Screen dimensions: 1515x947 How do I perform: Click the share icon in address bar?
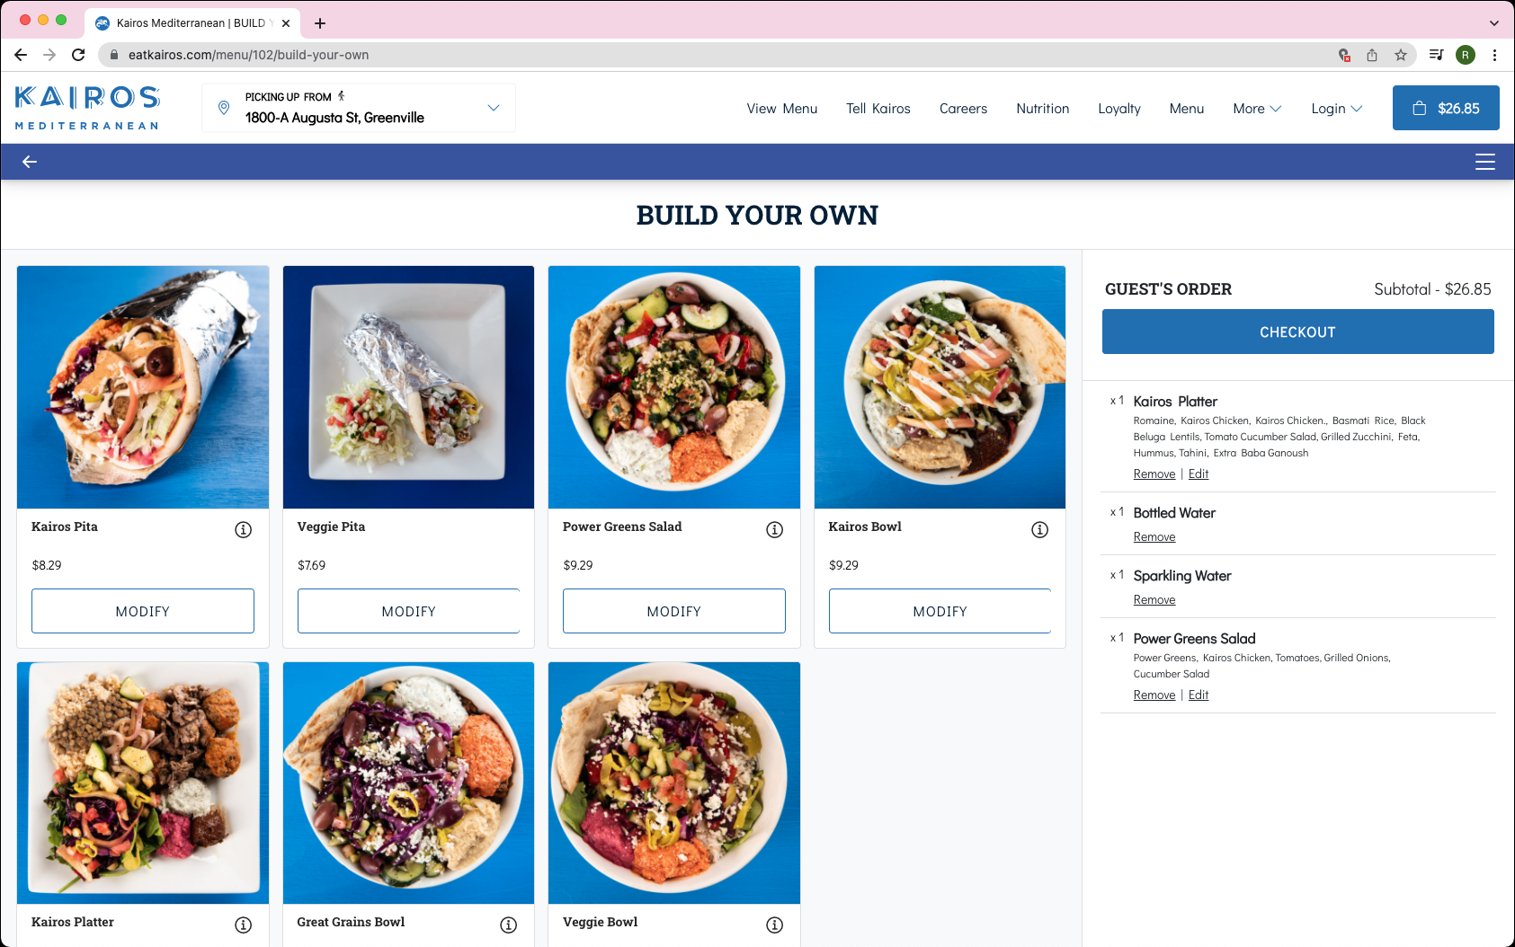(x=1372, y=55)
